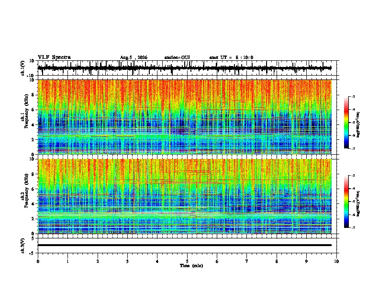Click the ch.2 color scale bar
379x293 pixels.
(x=346, y=202)
